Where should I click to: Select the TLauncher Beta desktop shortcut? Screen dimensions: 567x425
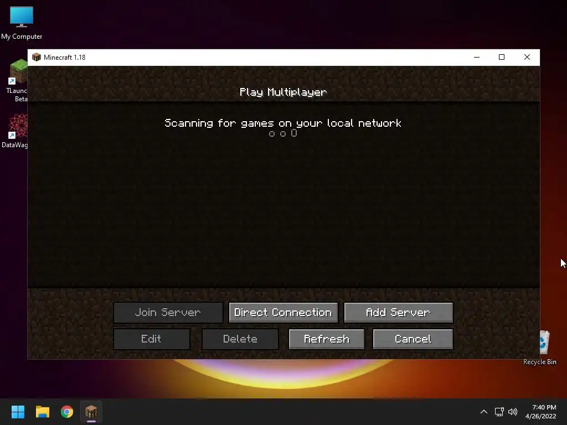[17, 81]
